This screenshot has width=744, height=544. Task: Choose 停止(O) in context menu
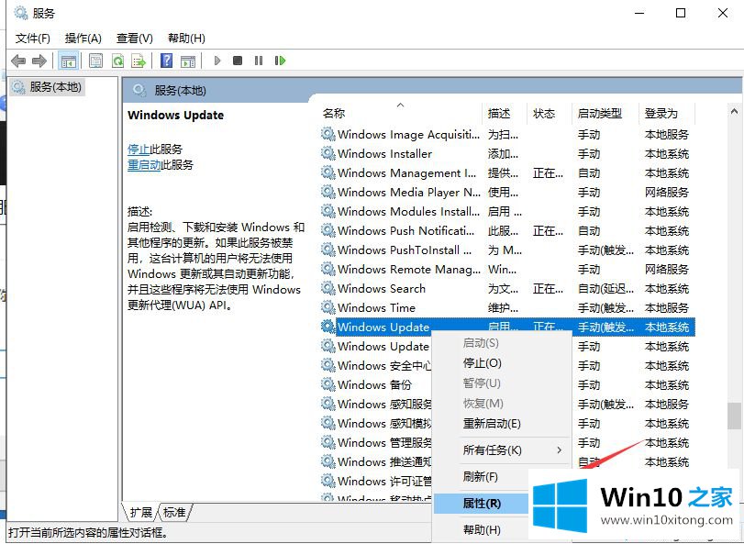pyautogui.click(x=482, y=363)
